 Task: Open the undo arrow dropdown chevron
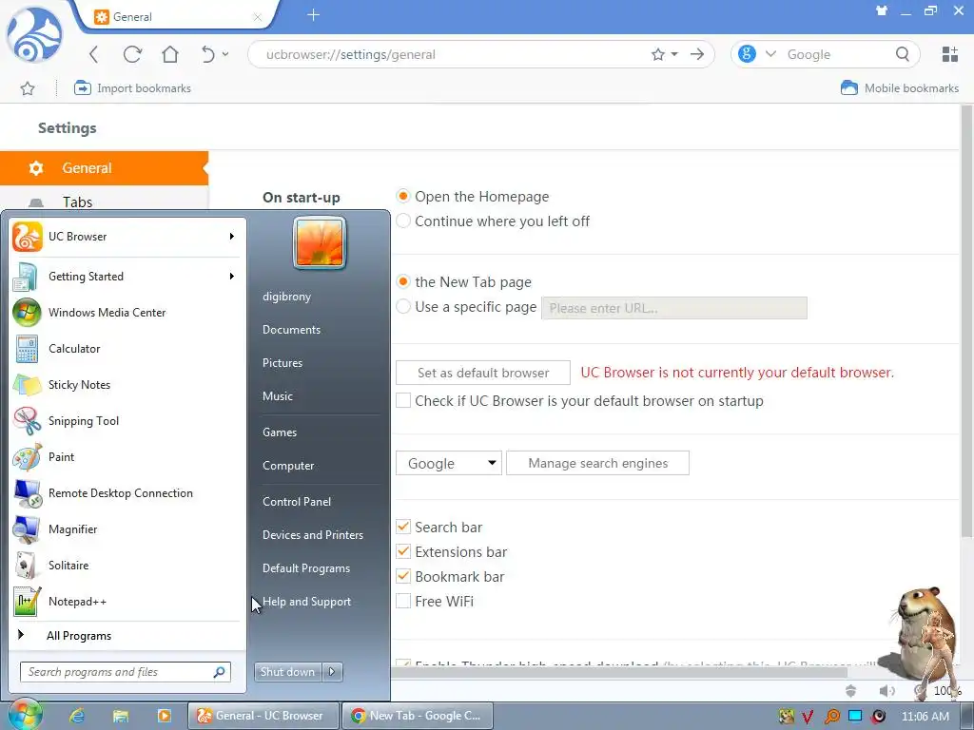tap(224, 54)
